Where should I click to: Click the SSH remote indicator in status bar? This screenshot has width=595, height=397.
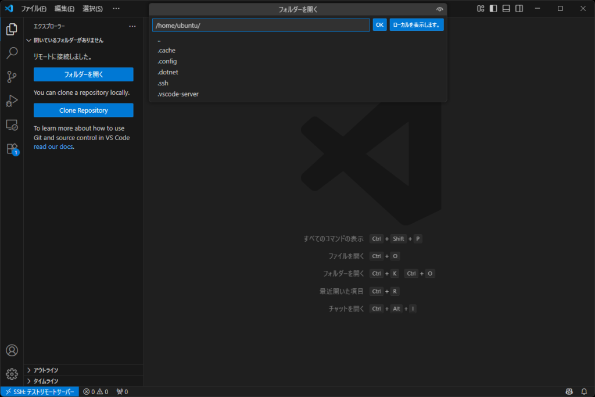click(40, 392)
